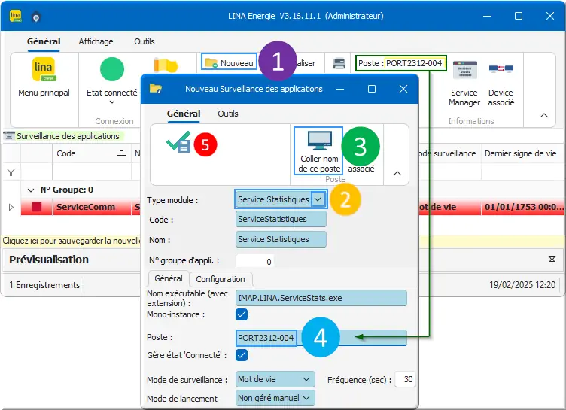Click the printer icon in main toolbar
This screenshot has width=566, height=410.
(339, 63)
